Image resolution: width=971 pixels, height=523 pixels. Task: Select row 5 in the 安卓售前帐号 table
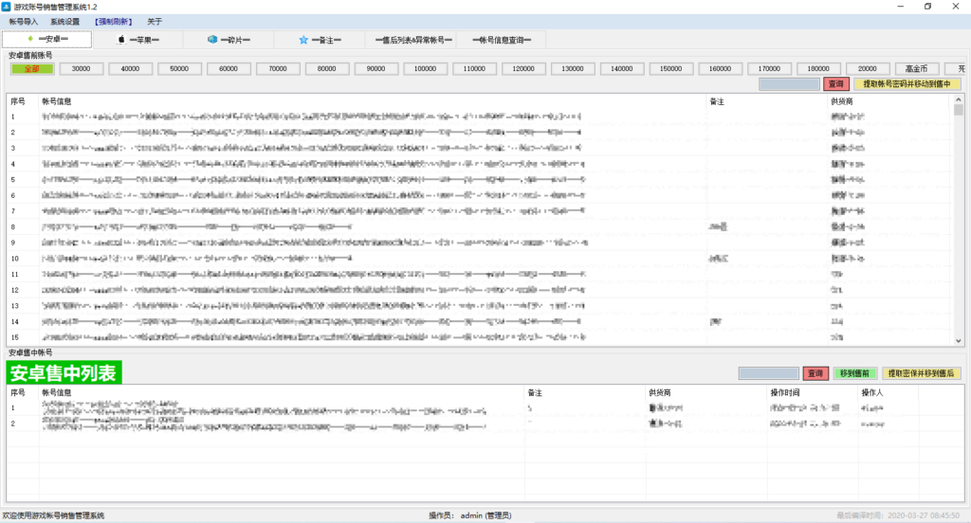pos(480,179)
